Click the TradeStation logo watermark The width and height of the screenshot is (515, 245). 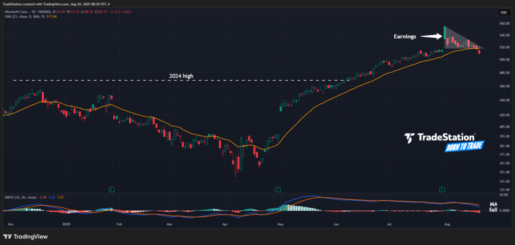[x=440, y=137]
